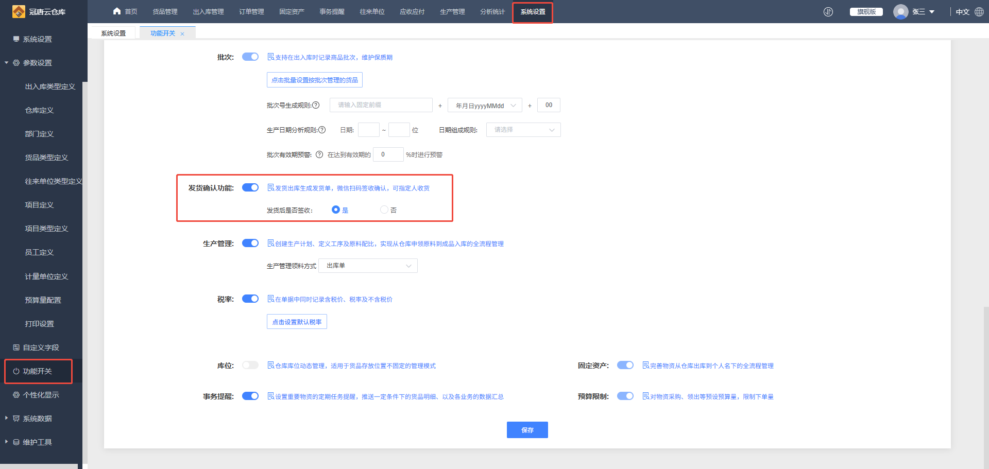Collapse the 参数设置 sidebar group
989x469 pixels.
[7, 63]
